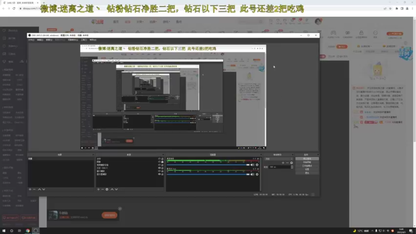Remove the selected source with the minus icon
The height and width of the screenshot is (234, 416).
102,189
